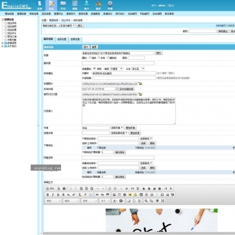Screen dimensions: 235x235
Task: Switch to the Basic Info (基本信息) tab
Action: pos(48,39)
